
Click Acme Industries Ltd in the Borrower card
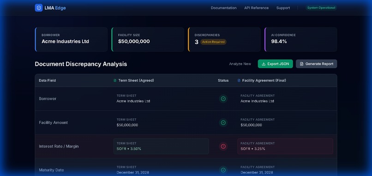pyautogui.click(x=65, y=41)
